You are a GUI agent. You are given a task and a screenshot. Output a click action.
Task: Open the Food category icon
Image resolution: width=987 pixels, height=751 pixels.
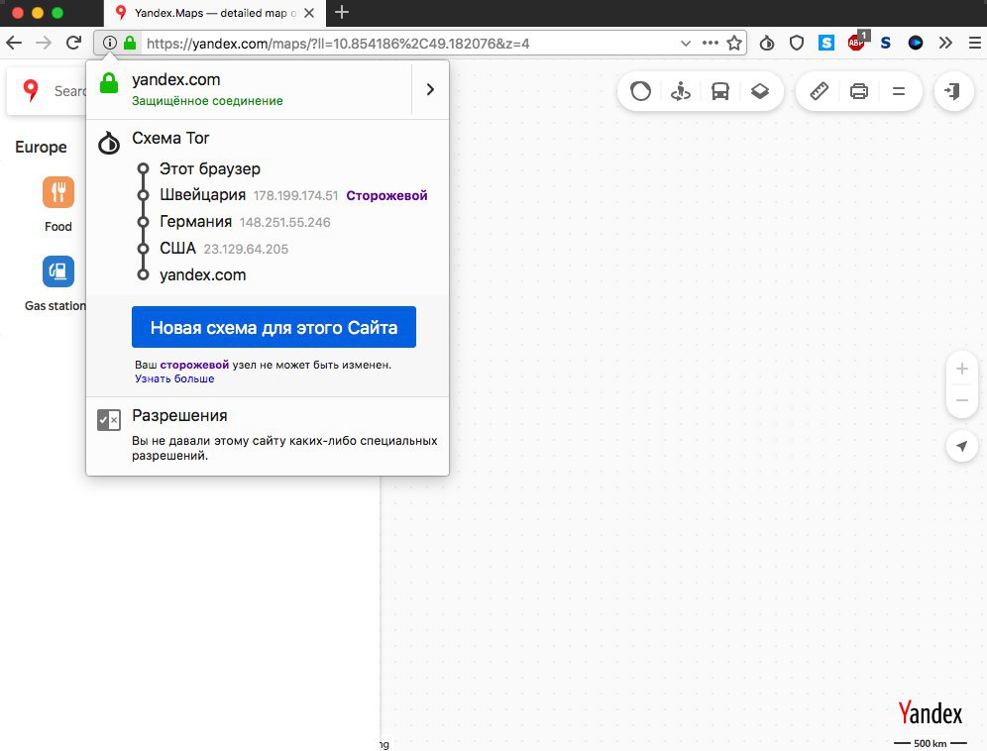click(x=57, y=191)
